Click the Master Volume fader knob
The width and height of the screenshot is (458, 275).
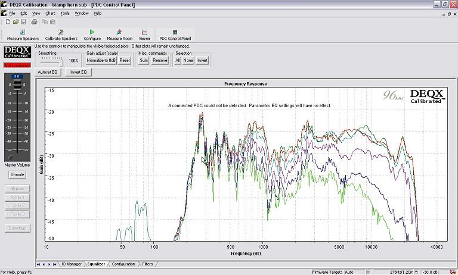tap(17, 85)
